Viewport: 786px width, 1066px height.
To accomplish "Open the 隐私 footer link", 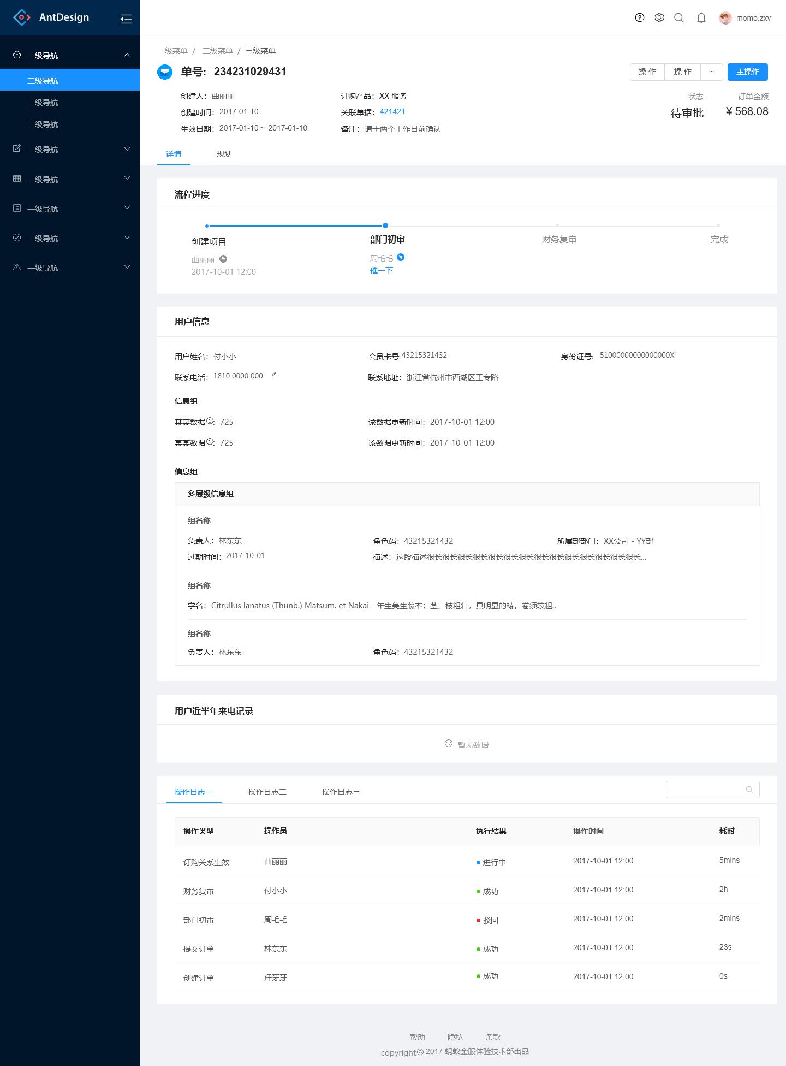I will [455, 1037].
